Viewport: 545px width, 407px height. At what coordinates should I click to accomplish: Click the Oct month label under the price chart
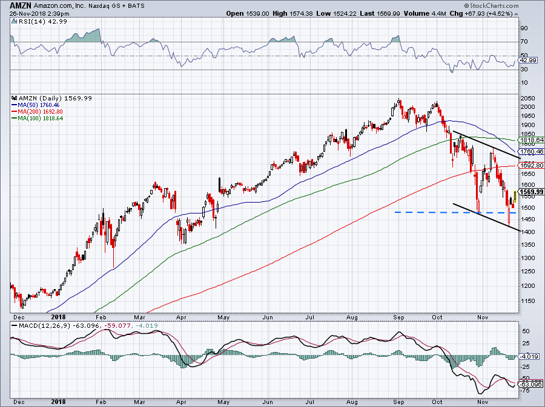pos(437,317)
